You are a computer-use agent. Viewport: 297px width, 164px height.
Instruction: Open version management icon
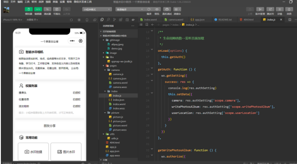260,9
